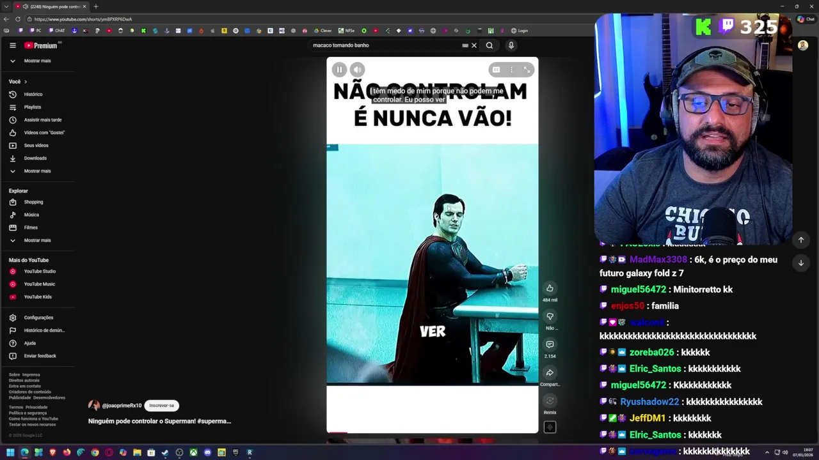819x460 pixels.
Task: Open the sound used in this Short
Action: [550, 427]
